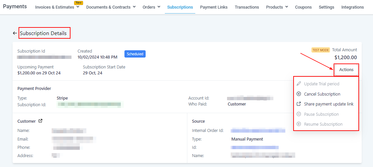Click the Scheduled status badge

[135, 54]
